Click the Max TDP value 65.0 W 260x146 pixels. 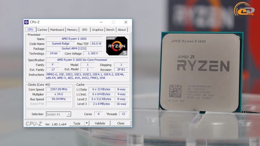click(x=96, y=43)
